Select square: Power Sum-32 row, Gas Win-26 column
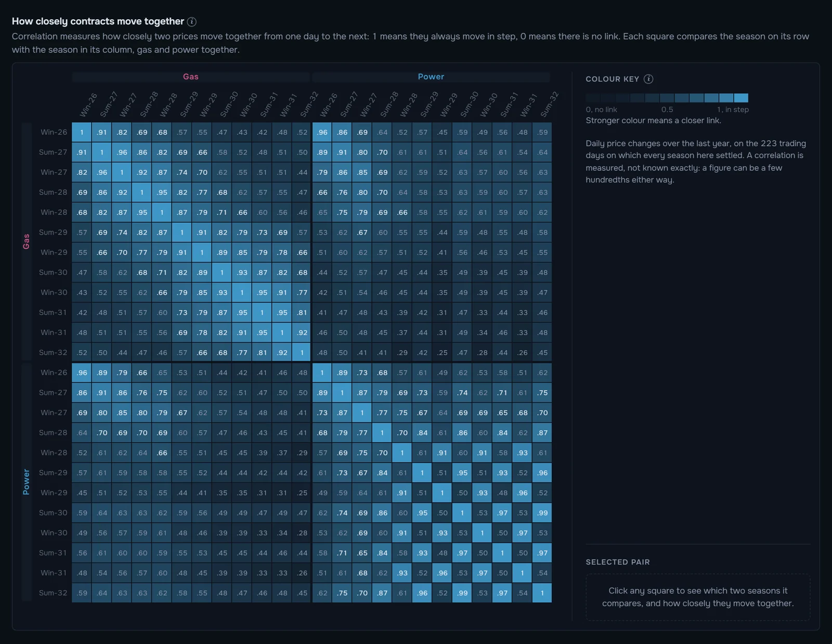This screenshot has height=644, width=832. (82, 593)
